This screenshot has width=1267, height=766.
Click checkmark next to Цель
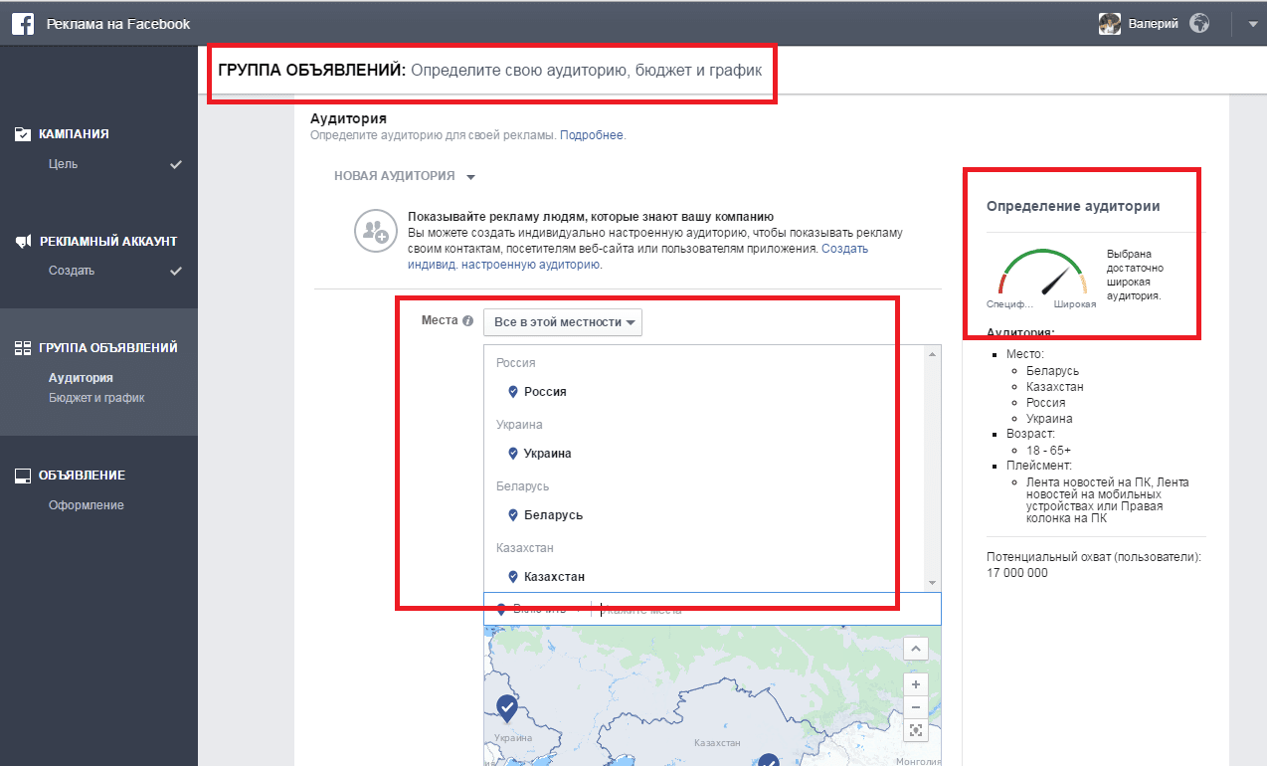[176, 164]
